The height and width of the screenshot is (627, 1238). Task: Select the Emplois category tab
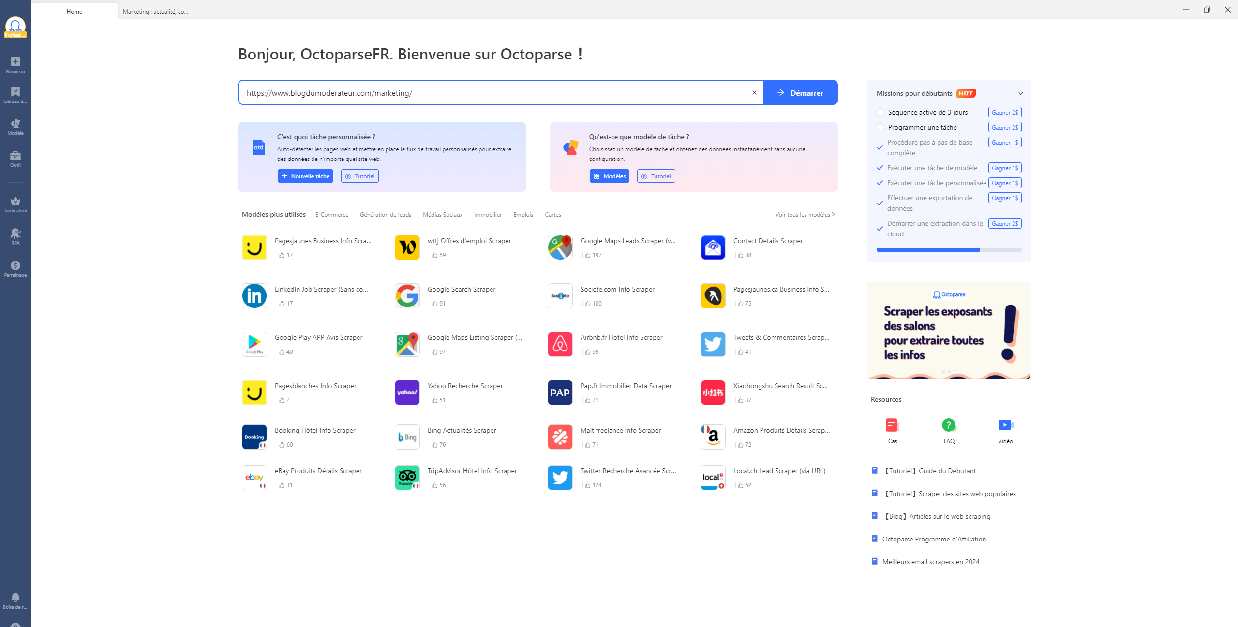tap(523, 215)
